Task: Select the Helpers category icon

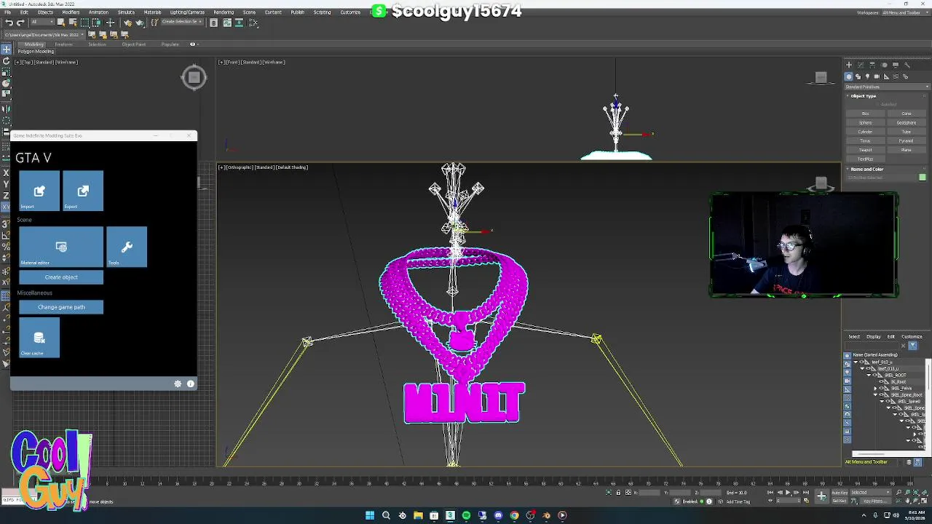Action: point(886,76)
